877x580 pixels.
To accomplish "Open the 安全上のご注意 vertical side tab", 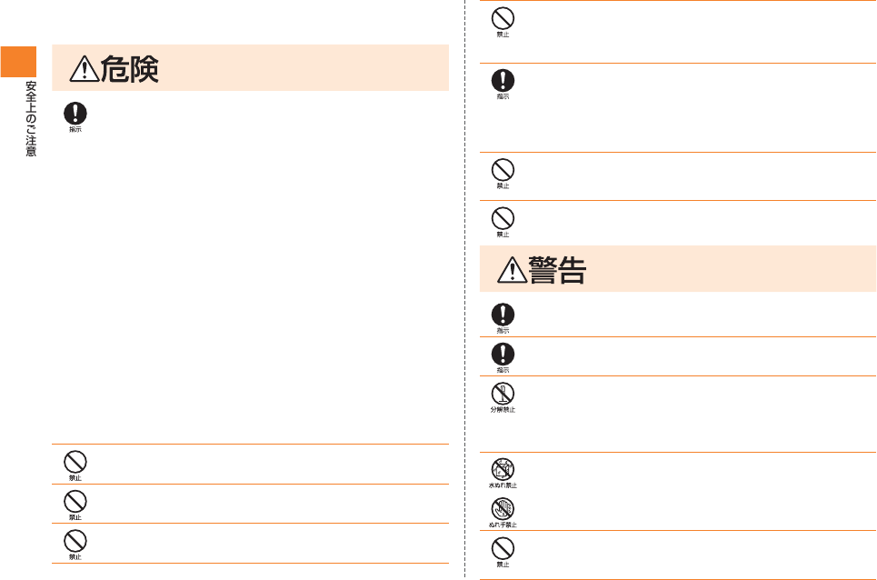I will (31, 118).
